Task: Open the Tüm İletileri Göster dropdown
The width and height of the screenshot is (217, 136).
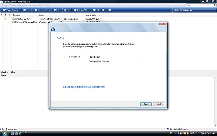Action: point(195,10)
